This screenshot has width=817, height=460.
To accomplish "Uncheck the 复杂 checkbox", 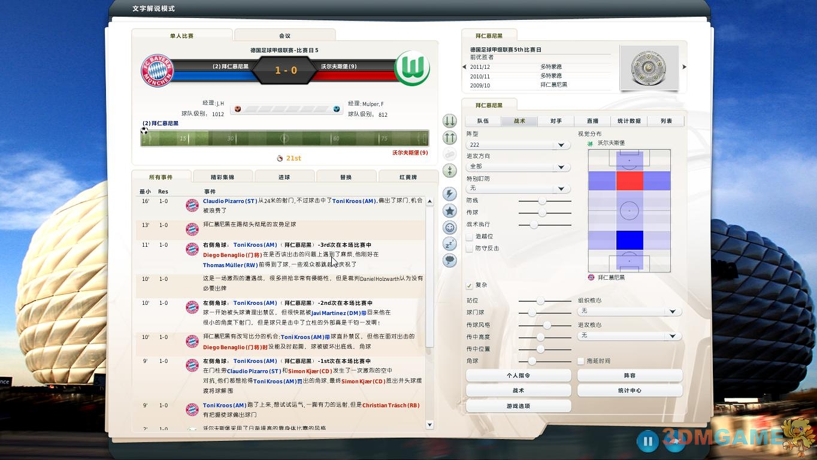I will [470, 285].
